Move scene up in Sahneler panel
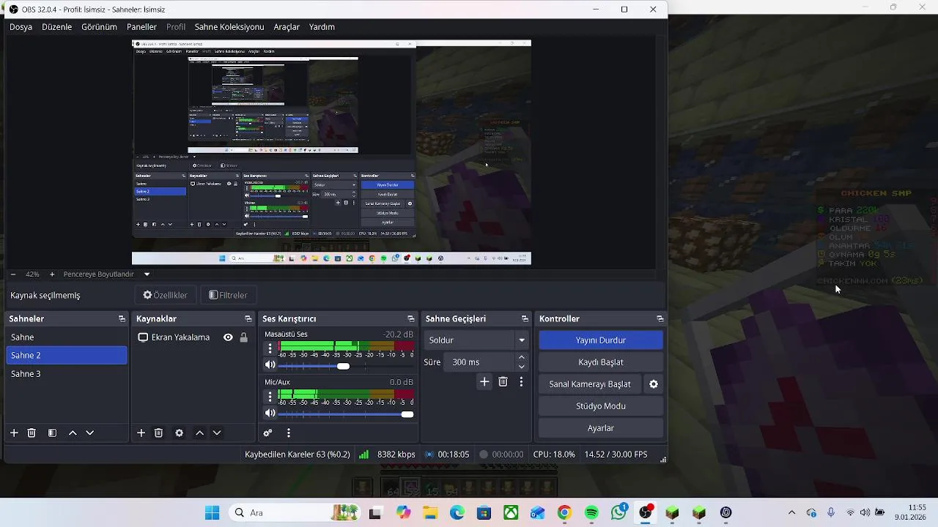The width and height of the screenshot is (938, 527). click(73, 433)
